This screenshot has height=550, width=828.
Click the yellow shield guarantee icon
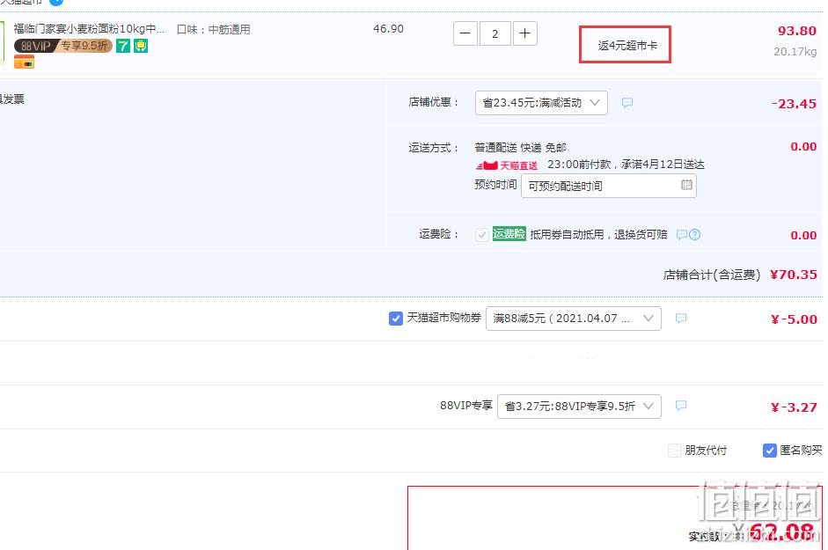coord(141,46)
